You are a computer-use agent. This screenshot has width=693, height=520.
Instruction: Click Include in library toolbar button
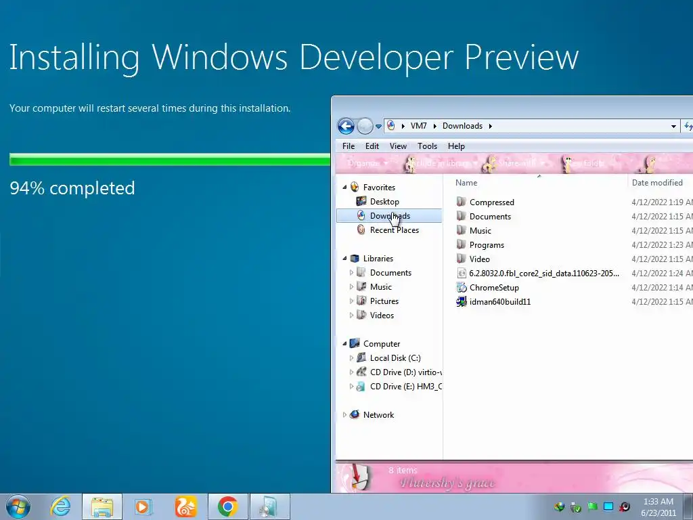click(x=443, y=163)
